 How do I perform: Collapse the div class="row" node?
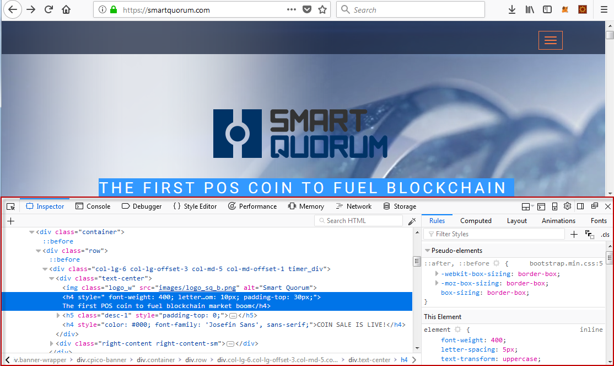coord(39,251)
